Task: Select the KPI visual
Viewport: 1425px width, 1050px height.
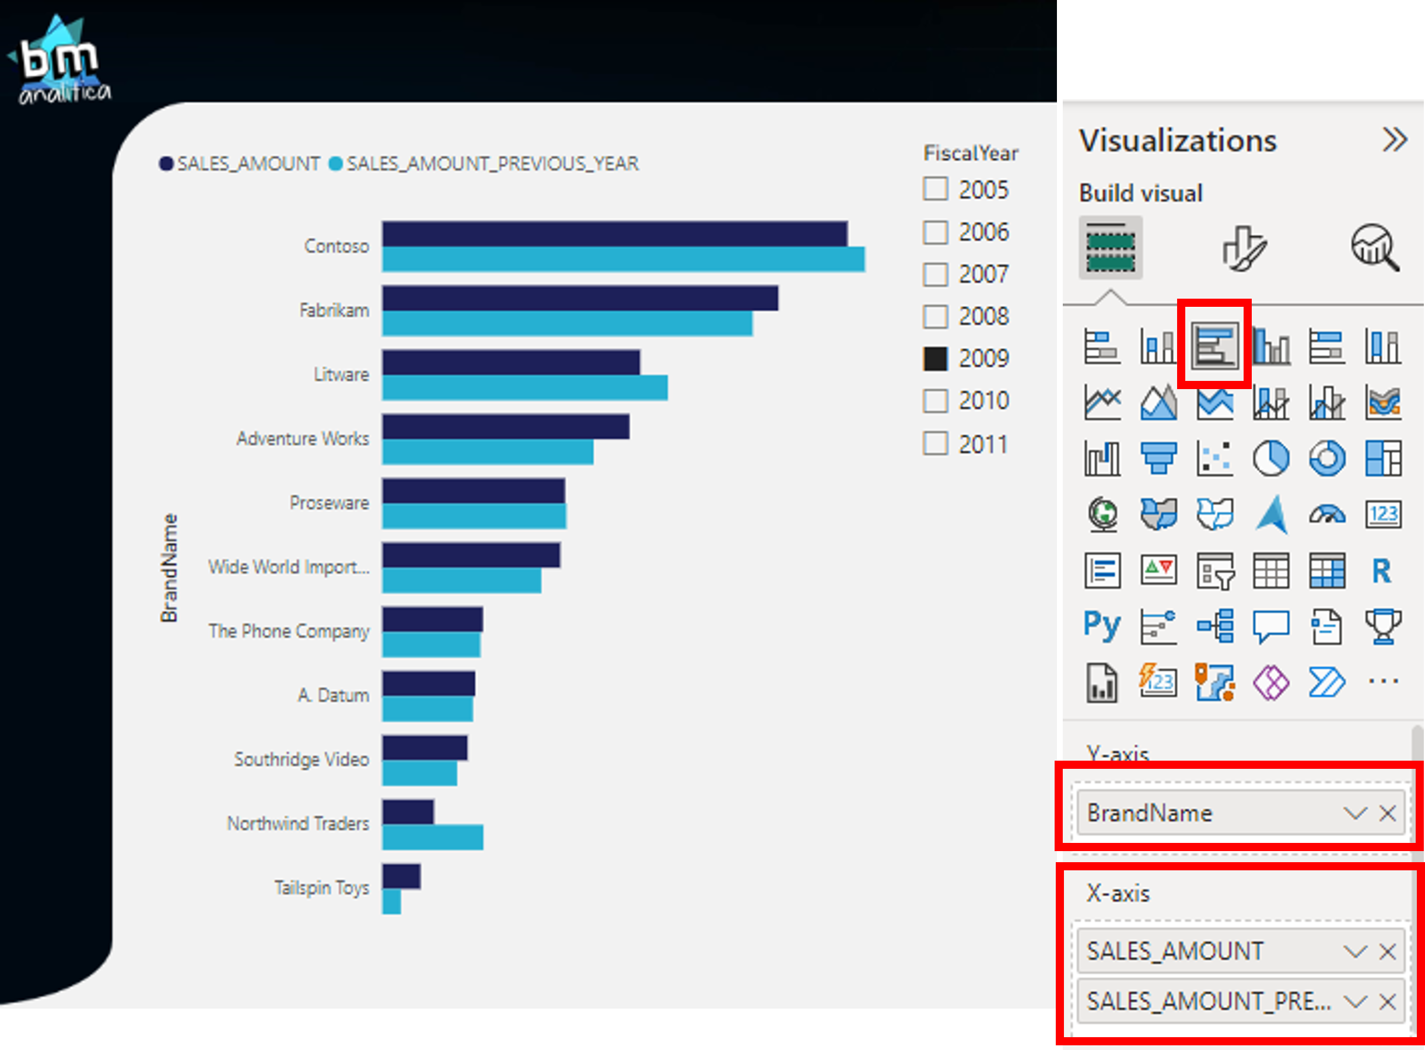Action: (1158, 570)
